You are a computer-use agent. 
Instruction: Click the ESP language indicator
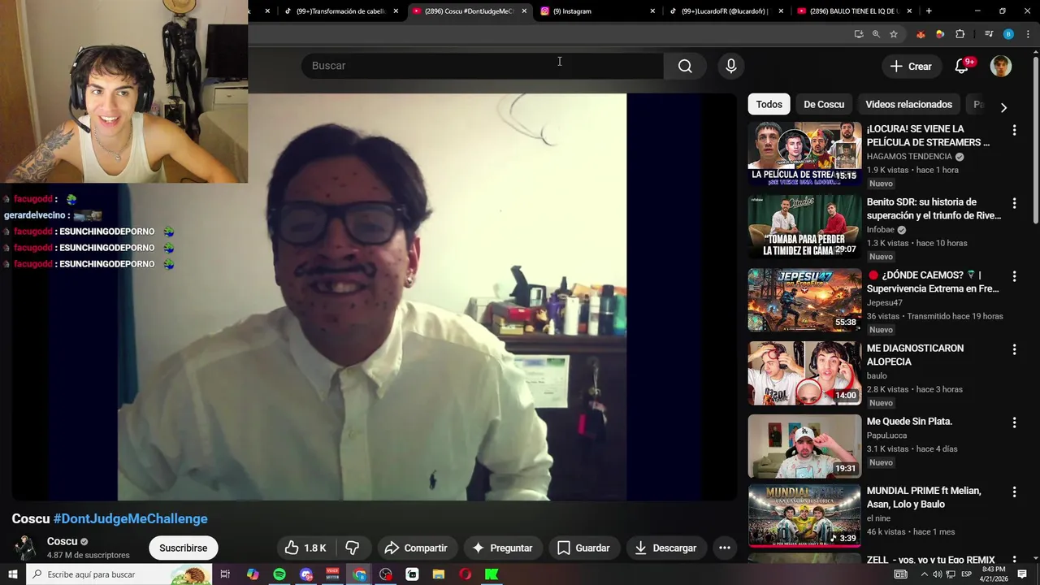click(x=965, y=574)
